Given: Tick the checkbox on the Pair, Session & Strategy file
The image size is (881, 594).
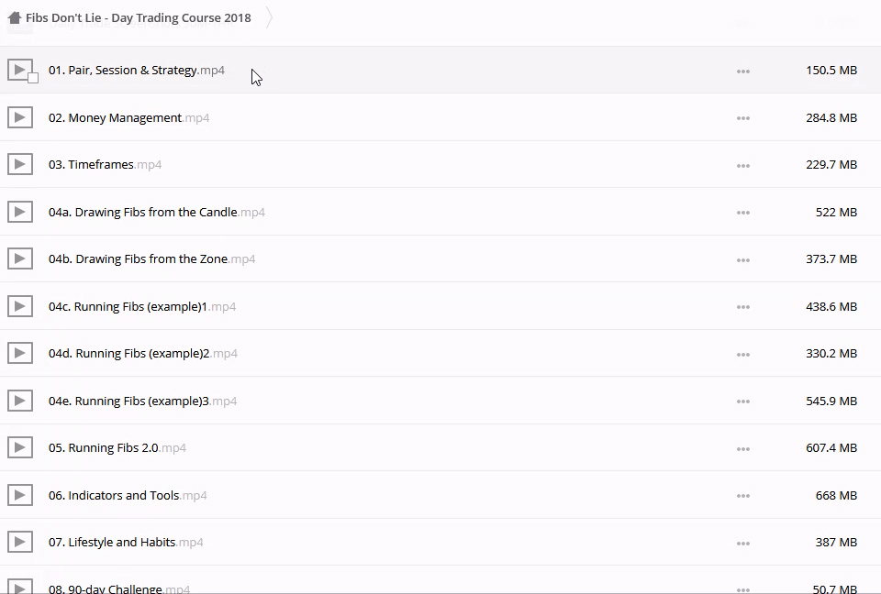Looking at the screenshot, I should [x=33, y=78].
